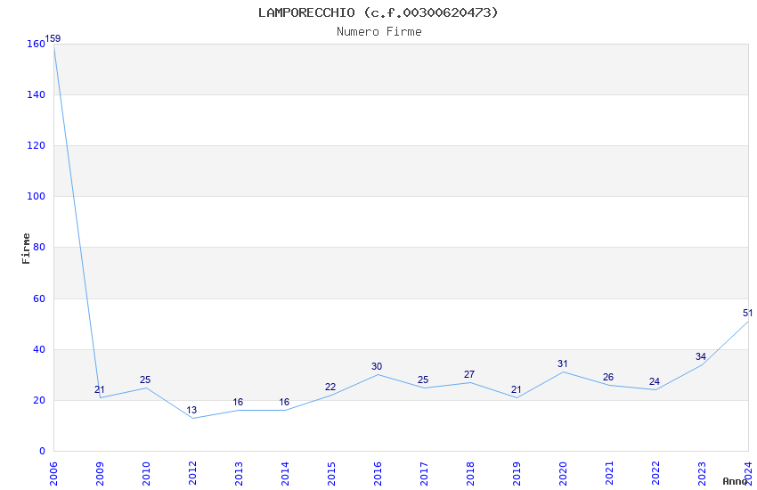Screen dimensions: 757x490
Task: Select the year label 2015
Action: point(331,474)
